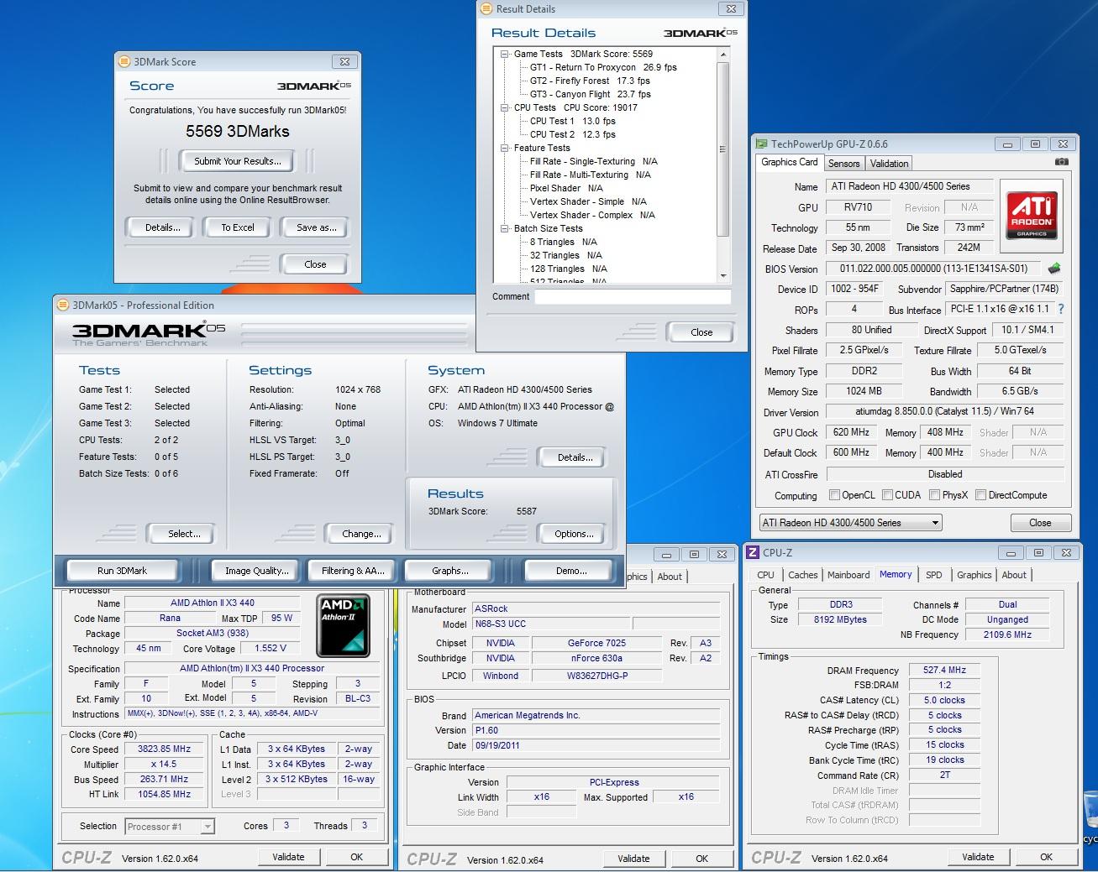Click the ATI Radeon logo in GPU-Z

pos(1031,216)
